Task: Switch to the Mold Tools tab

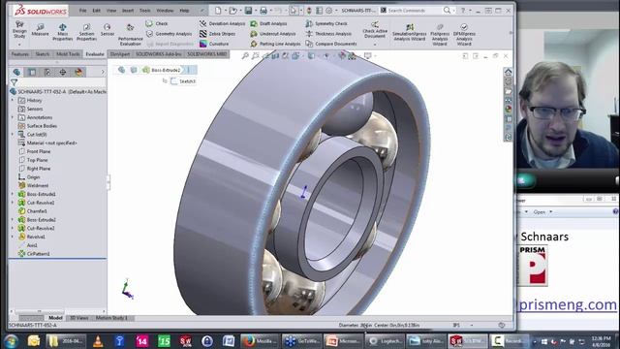Action: coord(68,54)
